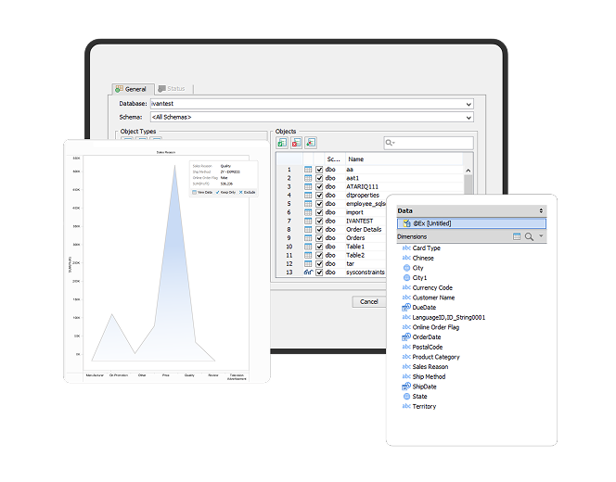Select the Product Category dimension
This screenshot has height=482, width=616.
pos(436,357)
